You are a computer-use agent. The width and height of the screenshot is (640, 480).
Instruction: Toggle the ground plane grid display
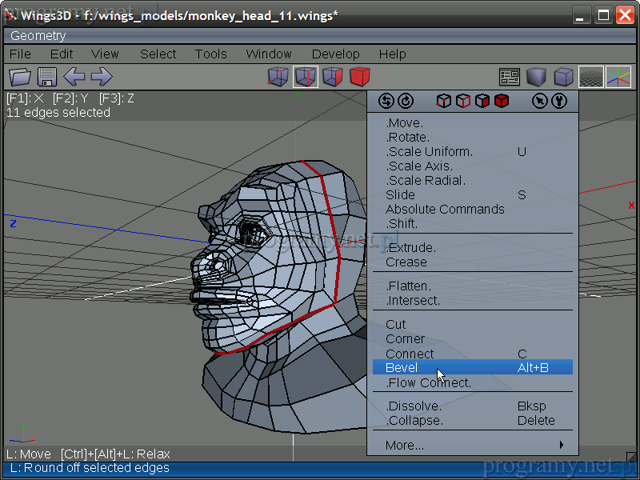tap(591, 77)
